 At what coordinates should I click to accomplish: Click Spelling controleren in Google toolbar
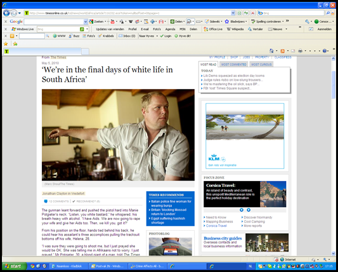pyautogui.click(x=268, y=22)
